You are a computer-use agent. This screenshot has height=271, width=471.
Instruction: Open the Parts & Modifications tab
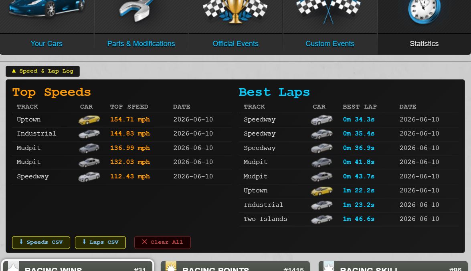tap(141, 44)
